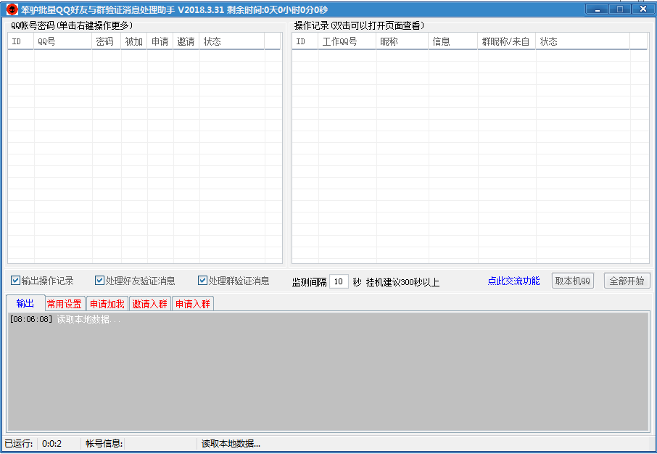
Task: Click status bar text 读取本地数据...
Action: click(231, 444)
